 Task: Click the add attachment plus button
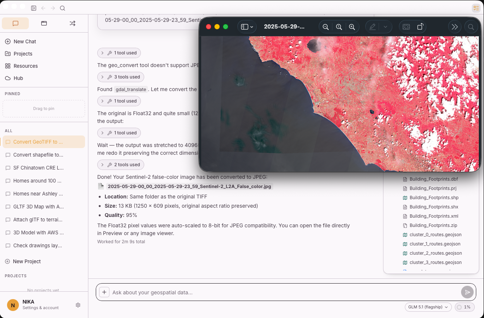(104, 292)
